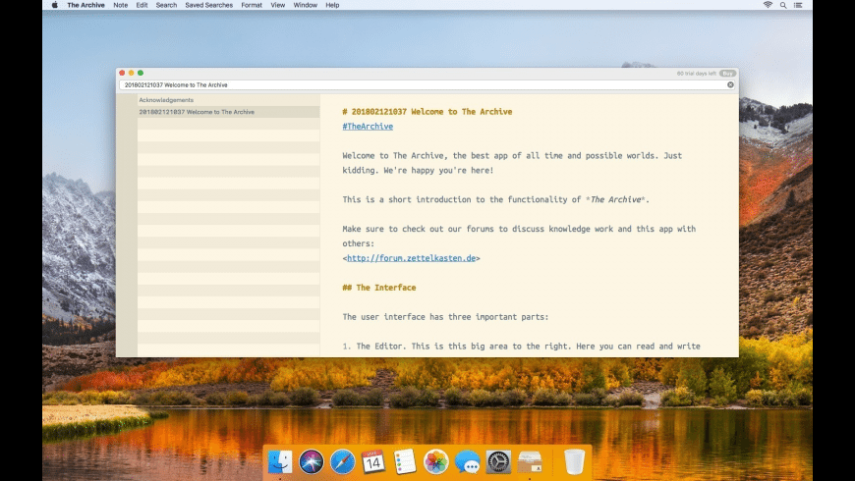Open Photos from the Dock

coord(435,461)
